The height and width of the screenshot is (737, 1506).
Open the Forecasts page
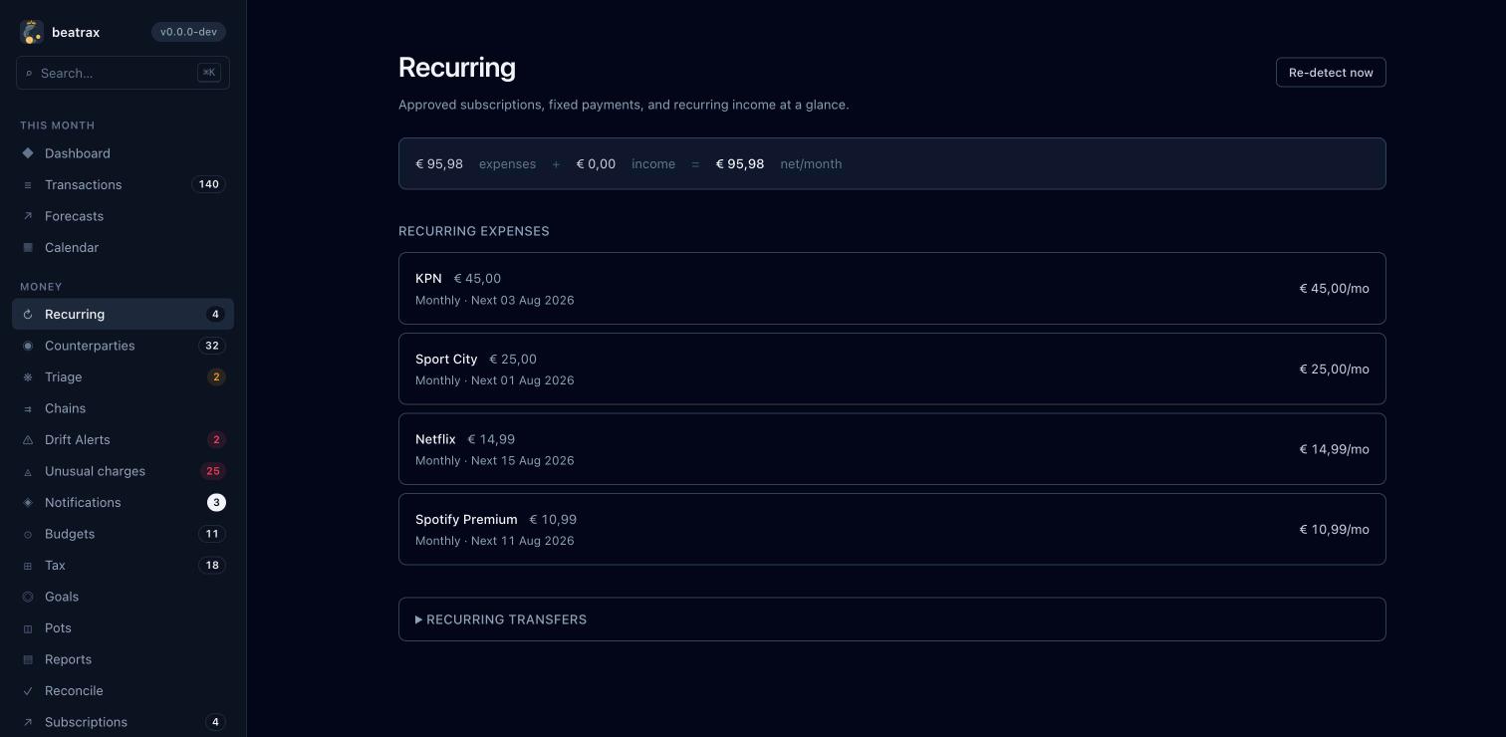(x=123, y=216)
